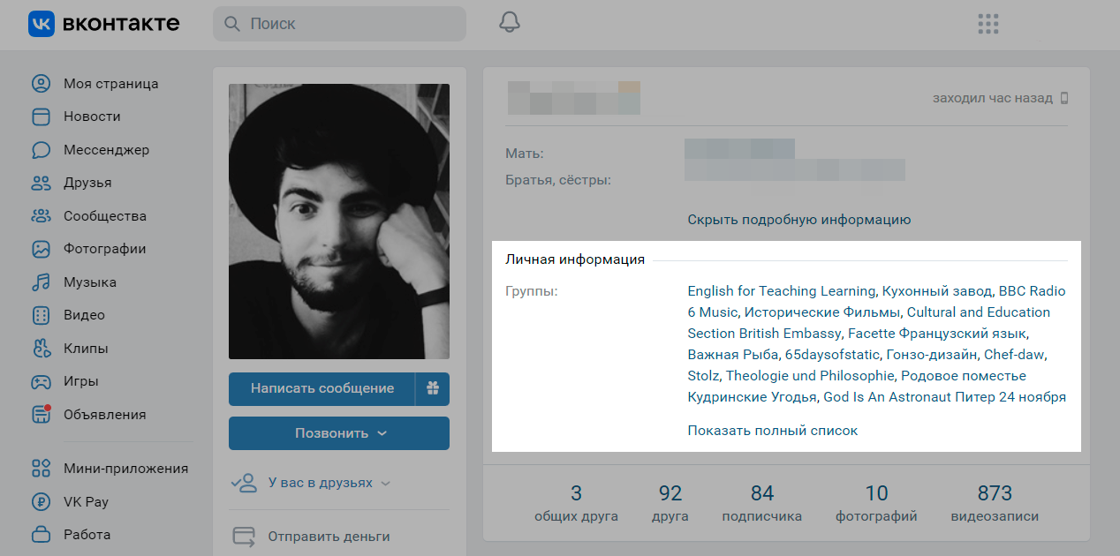The image size is (1120, 556).
Task: Expand groups with Показать полный список
Action: 773,431
